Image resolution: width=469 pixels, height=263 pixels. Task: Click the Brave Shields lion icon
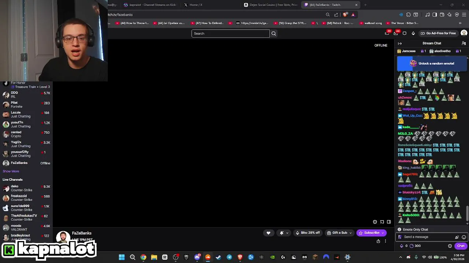(x=345, y=15)
